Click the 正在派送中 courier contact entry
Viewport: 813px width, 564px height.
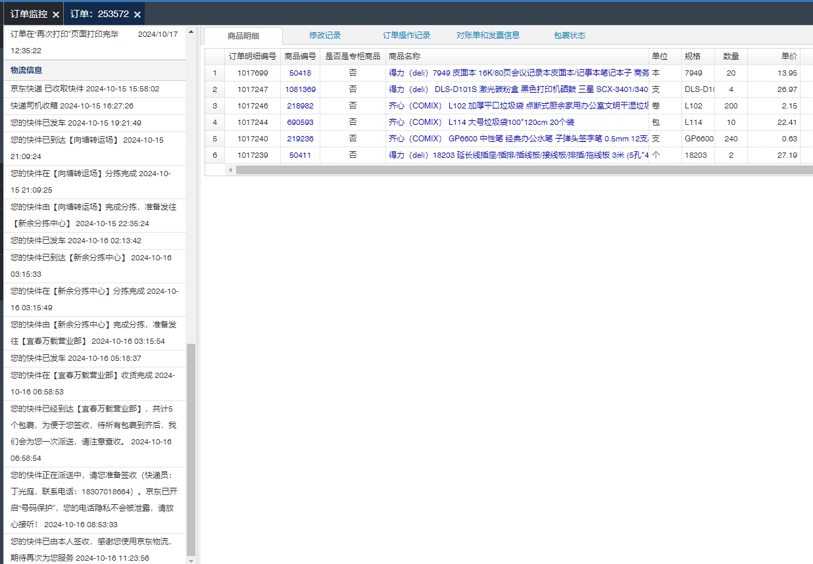point(95,500)
